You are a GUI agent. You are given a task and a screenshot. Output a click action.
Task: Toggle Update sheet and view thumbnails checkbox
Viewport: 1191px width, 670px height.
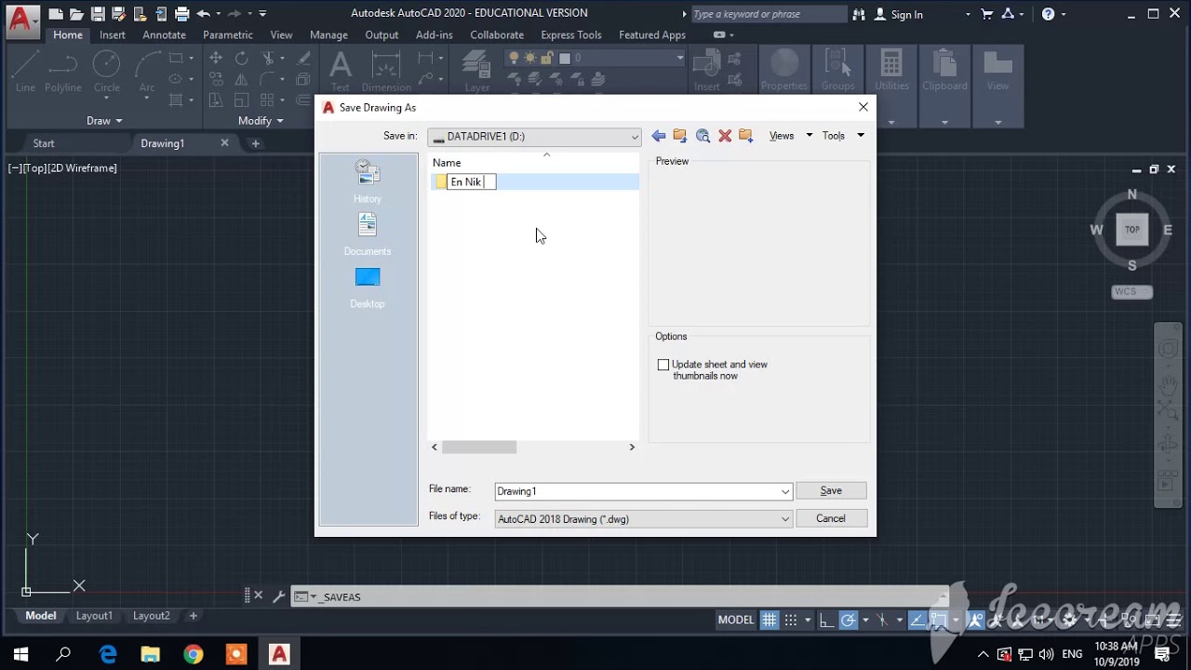pos(663,365)
